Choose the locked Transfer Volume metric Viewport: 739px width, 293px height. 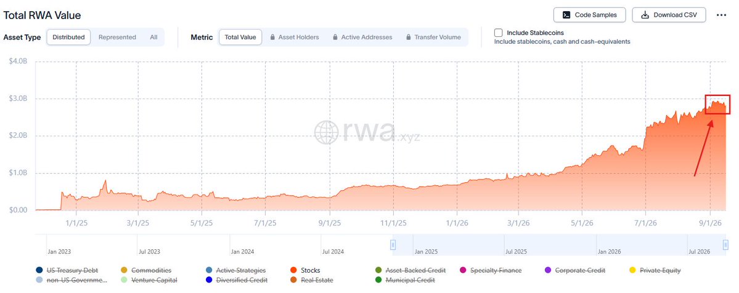coord(433,37)
